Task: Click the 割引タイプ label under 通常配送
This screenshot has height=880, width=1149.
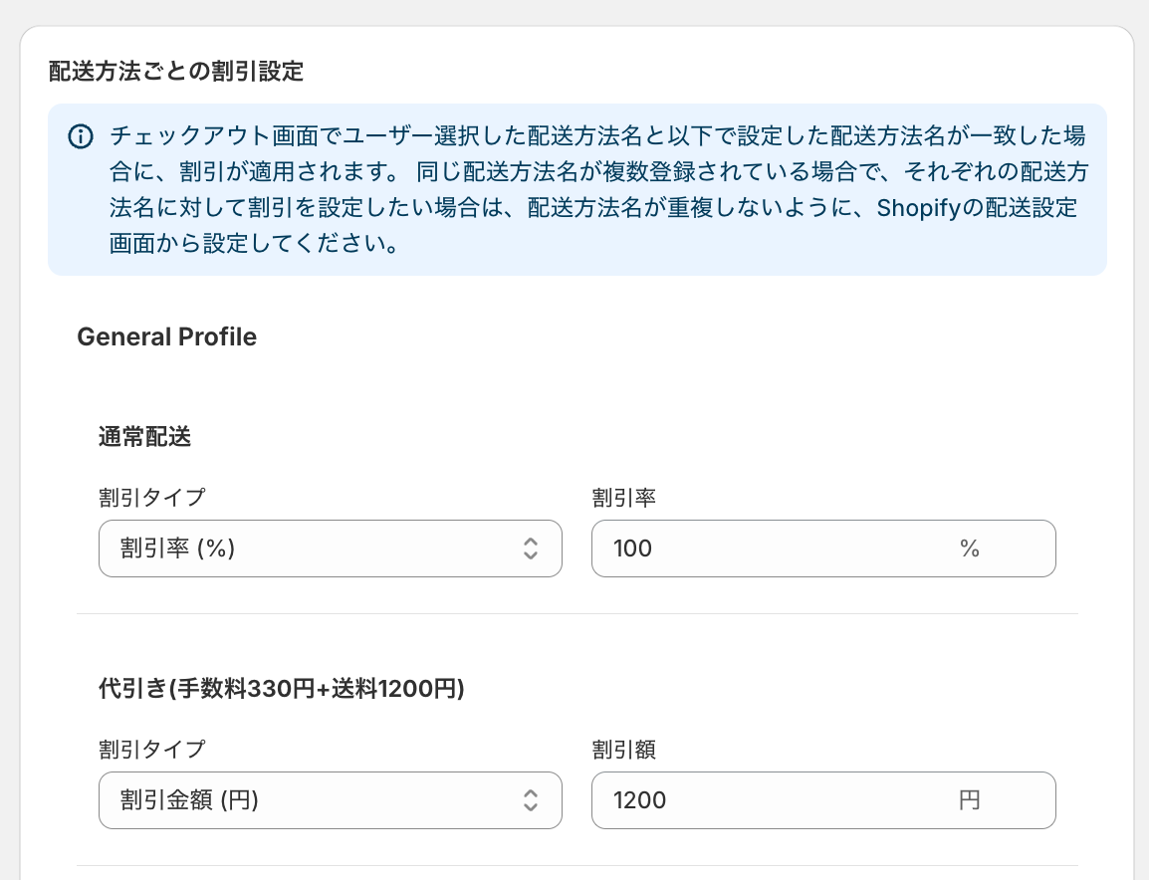Action: point(151,497)
